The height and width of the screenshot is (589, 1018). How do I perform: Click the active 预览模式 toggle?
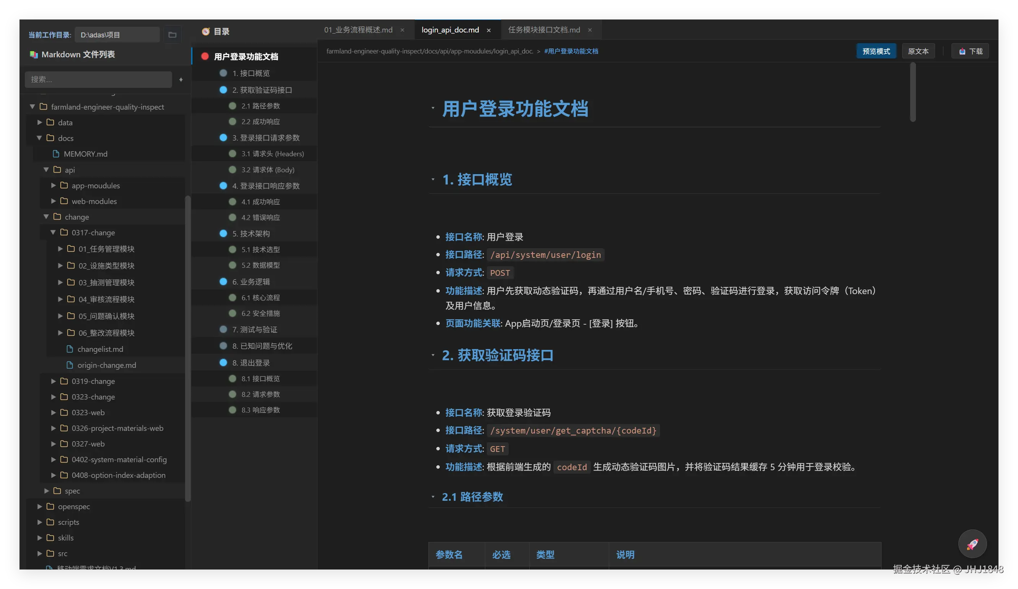[x=876, y=51]
